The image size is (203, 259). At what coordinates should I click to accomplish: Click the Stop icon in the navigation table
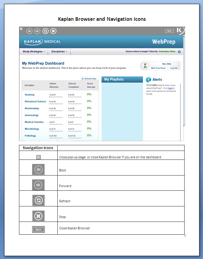click(x=38, y=216)
